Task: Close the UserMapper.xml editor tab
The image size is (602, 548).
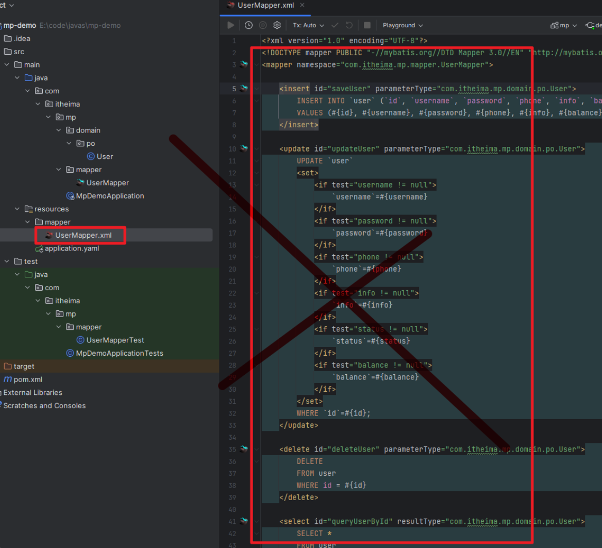Action: coord(302,5)
